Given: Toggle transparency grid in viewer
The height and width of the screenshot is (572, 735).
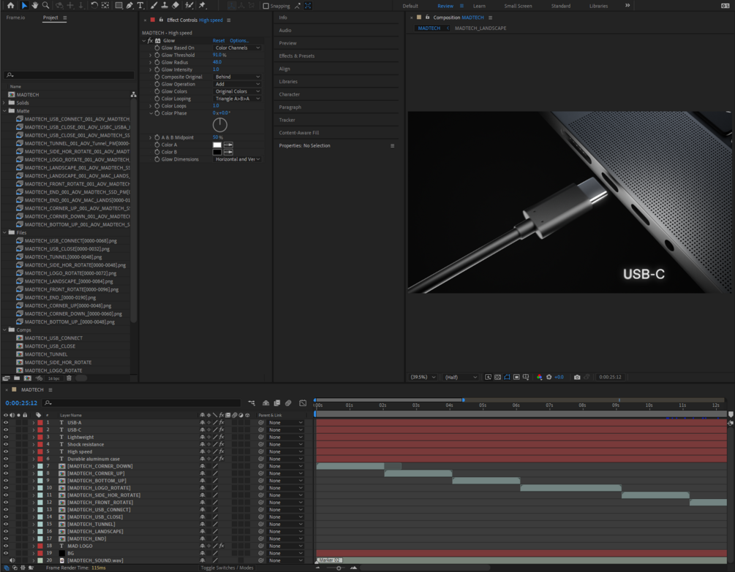Looking at the screenshot, I should coord(497,377).
